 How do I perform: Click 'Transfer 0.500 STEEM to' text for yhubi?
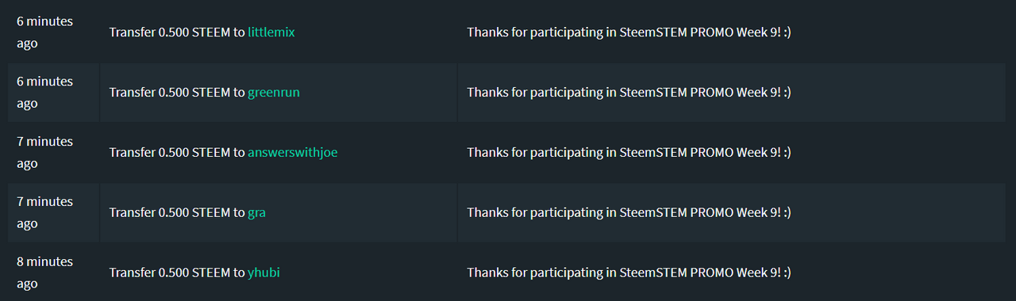coord(177,273)
